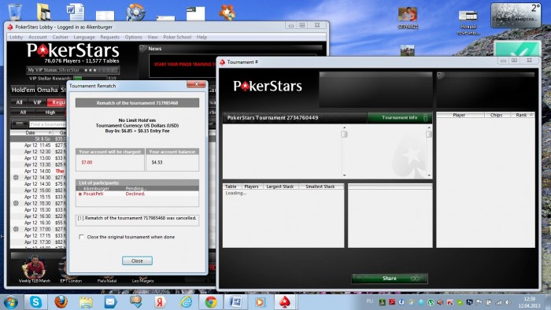Open Microsoft Word from the taskbar
Image resolution: width=551 pixels, height=310 pixels.
(x=235, y=302)
